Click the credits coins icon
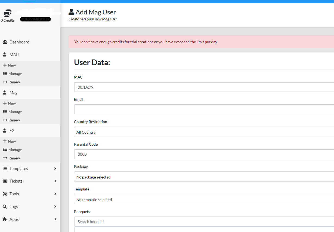This screenshot has width=334, height=232. (8, 14)
